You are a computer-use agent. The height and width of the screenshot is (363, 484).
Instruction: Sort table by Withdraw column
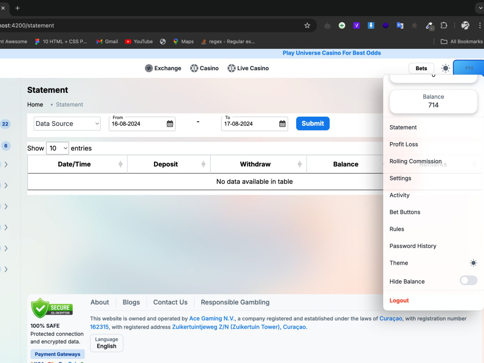[258, 164]
